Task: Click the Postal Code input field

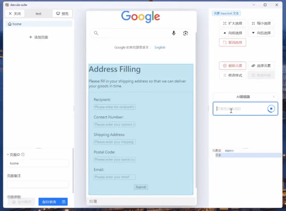Action: (115, 159)
